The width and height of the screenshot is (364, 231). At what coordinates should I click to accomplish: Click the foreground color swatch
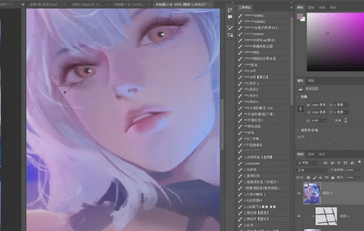299,16
